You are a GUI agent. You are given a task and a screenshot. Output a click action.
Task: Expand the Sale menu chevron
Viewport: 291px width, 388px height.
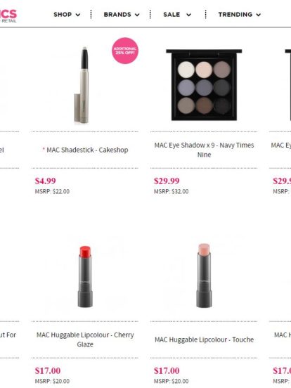188,15
